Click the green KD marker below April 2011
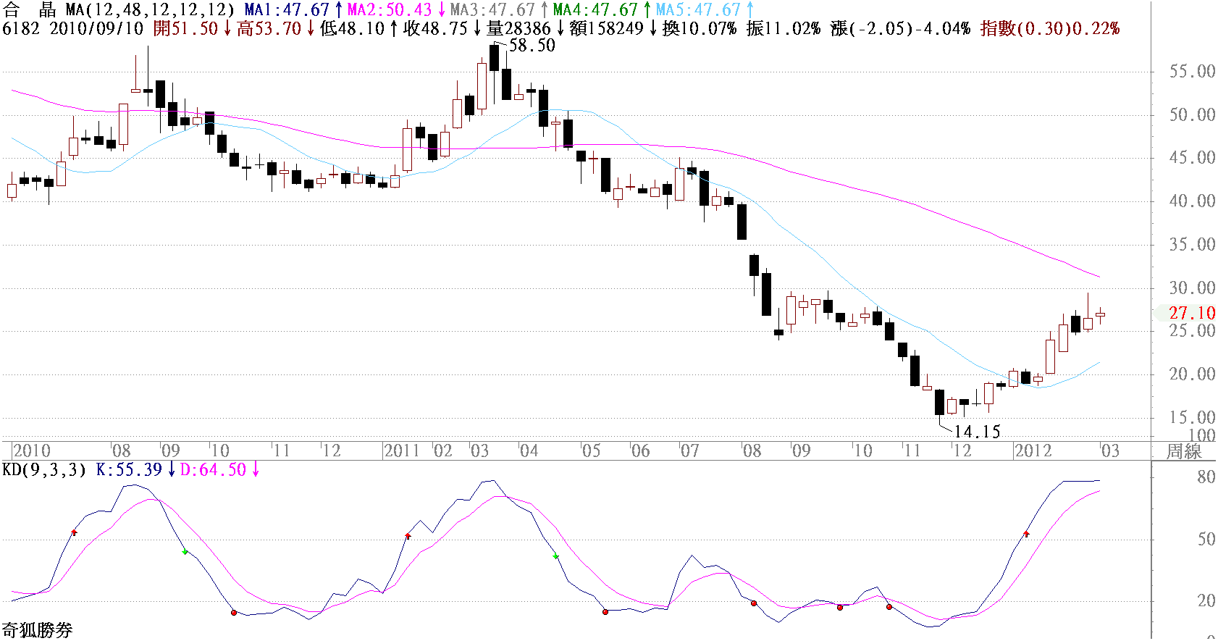This screenshot has height=641, width=1218. (x=555, y=556)
